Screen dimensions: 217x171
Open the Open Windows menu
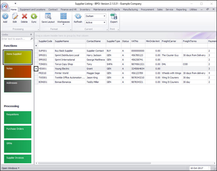(10, 168)
